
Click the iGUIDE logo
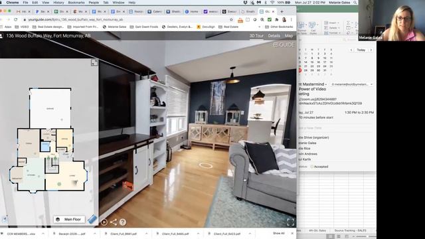tap(284, 44)
